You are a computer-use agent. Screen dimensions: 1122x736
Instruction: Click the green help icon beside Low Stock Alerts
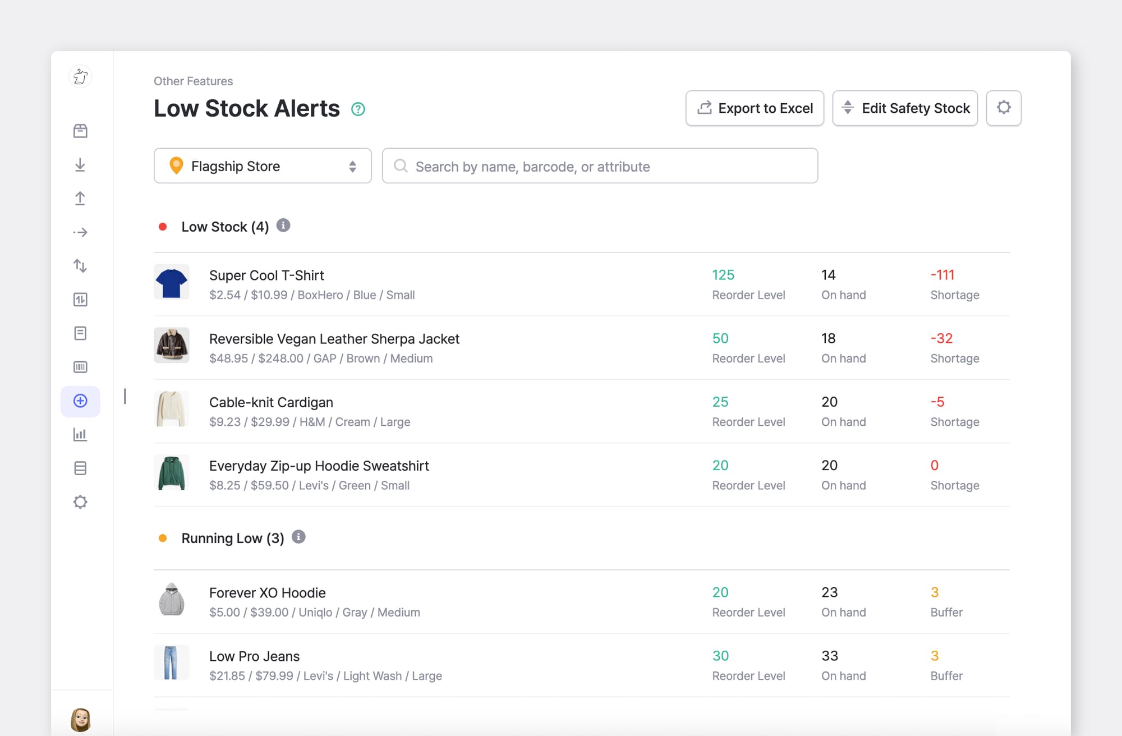358,109
